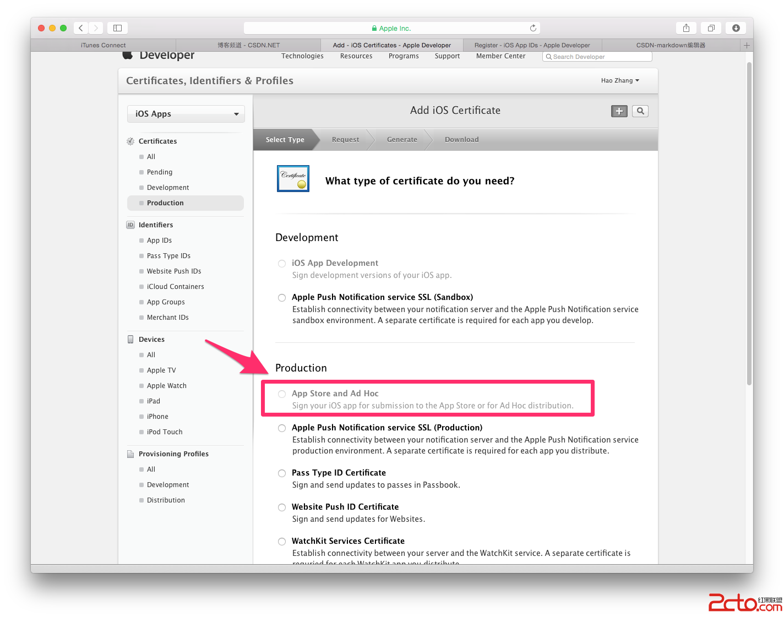Click the Certificates section gear icon
The height and width of the screenshot is (617, 784).
(130, 141)
